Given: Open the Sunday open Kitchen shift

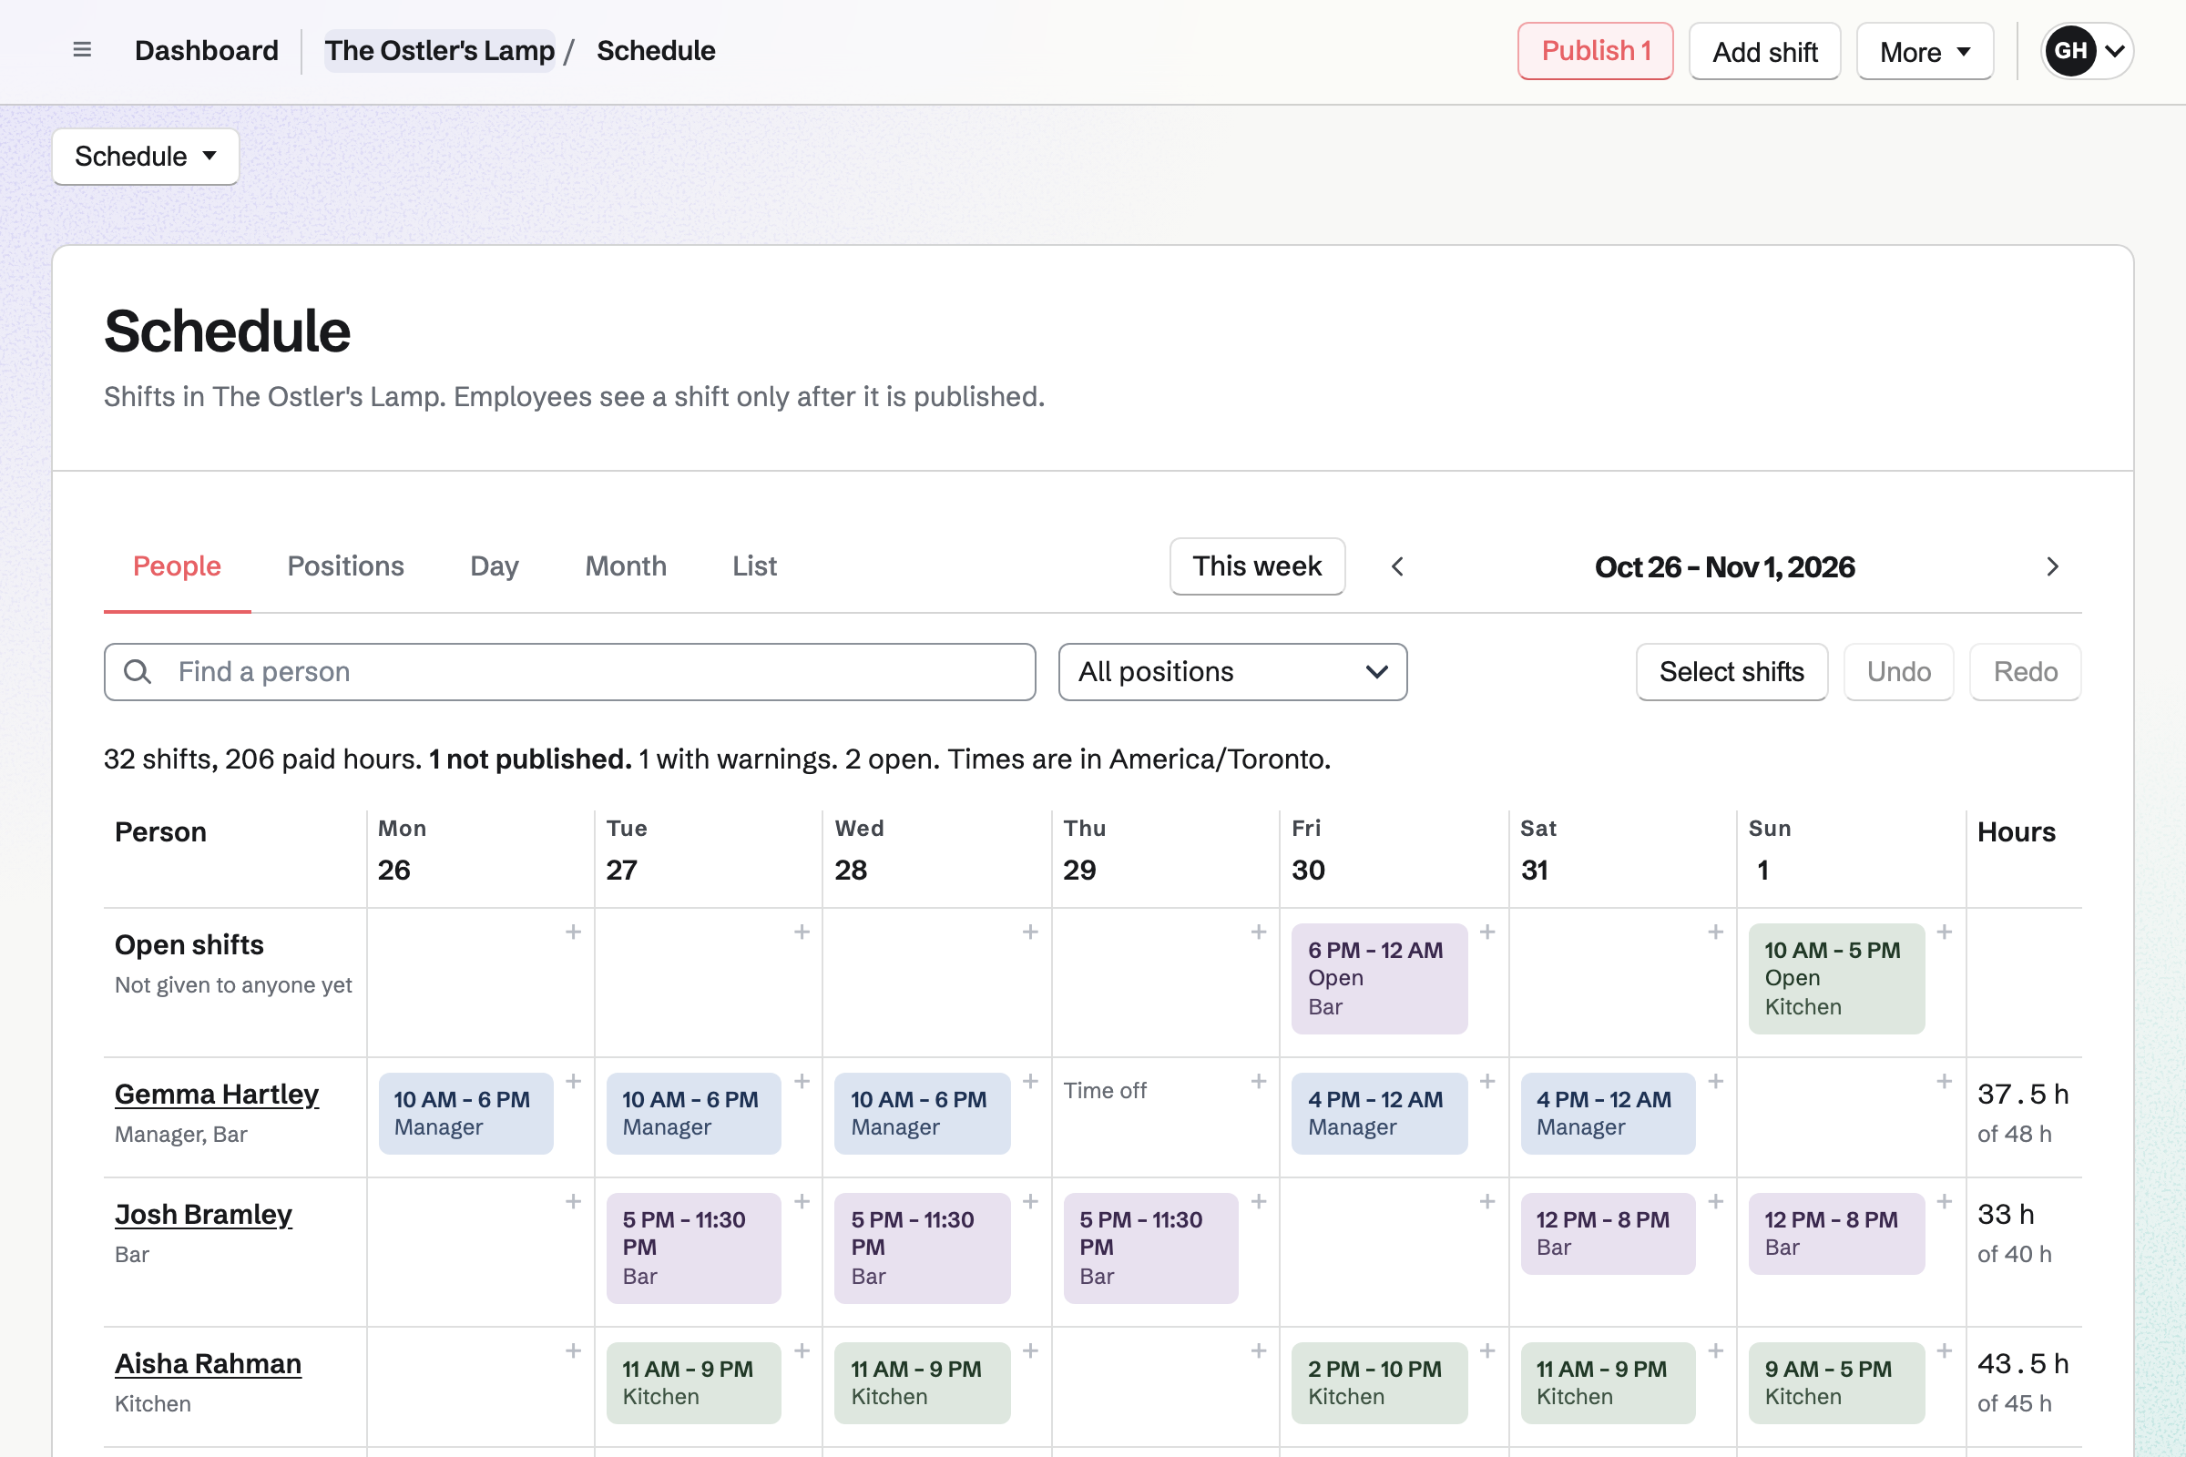Looking at the screenshot, I should [1835, 978].
